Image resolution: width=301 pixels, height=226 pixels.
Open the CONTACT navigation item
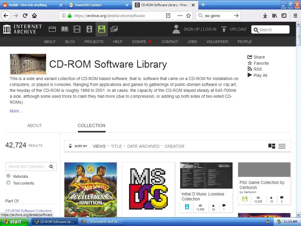170,42
